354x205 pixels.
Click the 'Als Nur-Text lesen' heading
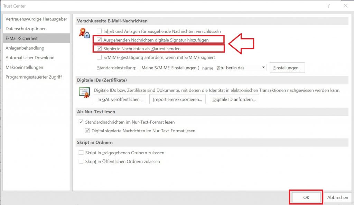click(96, 112)
